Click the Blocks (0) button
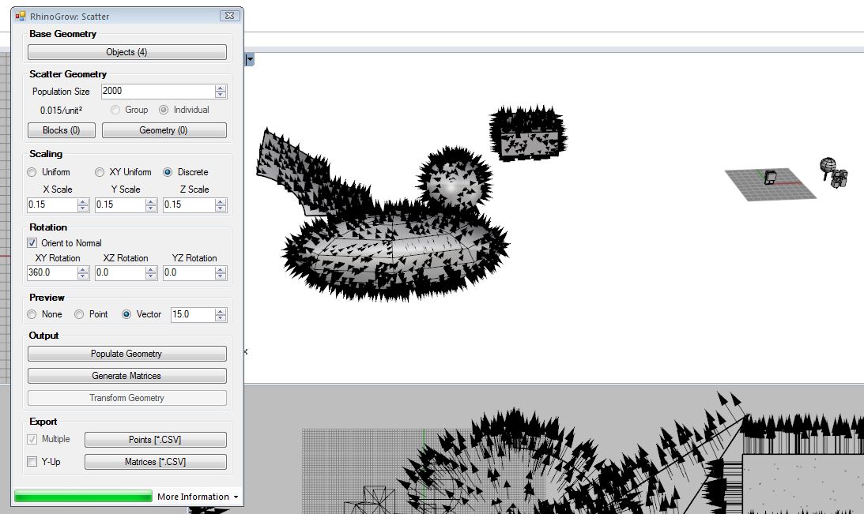Image resolution: width=864 pixels, height=514 pixels. 61,129
